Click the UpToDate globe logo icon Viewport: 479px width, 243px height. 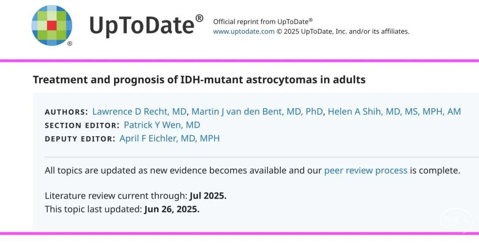51,26
